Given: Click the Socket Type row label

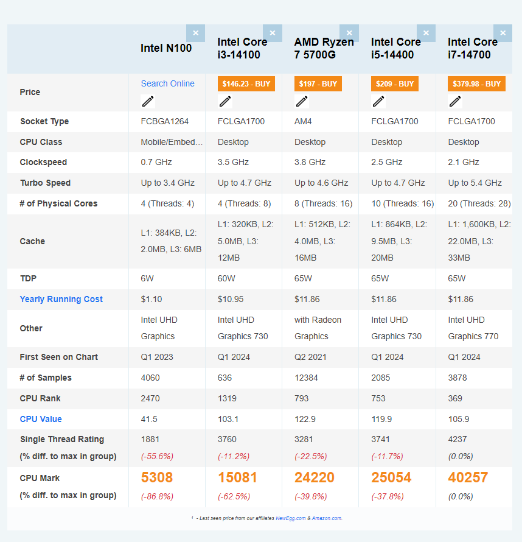Looking at the screenshot, I should 44,121.
